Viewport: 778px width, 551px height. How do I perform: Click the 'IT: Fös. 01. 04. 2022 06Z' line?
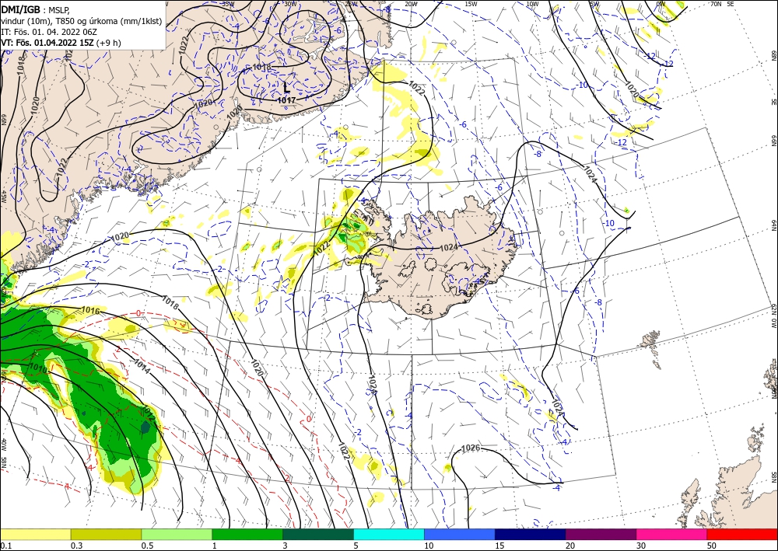coord(49,32)
